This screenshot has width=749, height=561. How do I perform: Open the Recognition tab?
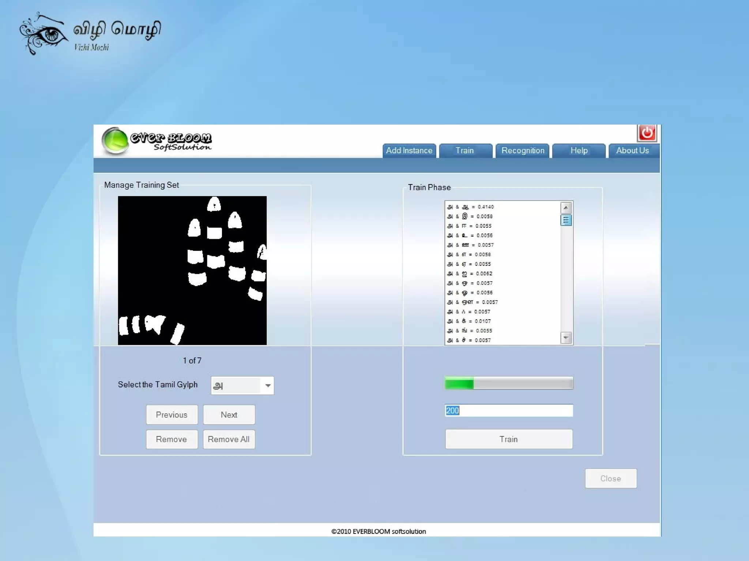click(x=523, y=150)
